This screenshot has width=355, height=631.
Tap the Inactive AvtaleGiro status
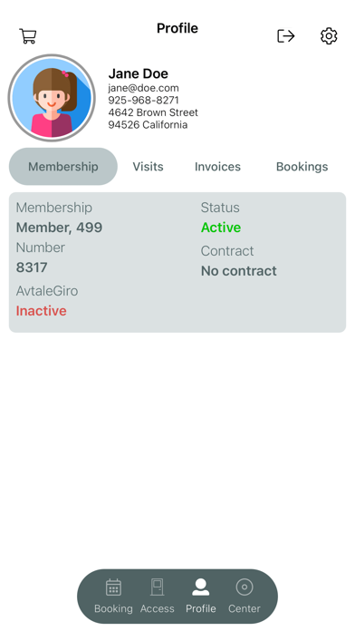coord(42,311)
